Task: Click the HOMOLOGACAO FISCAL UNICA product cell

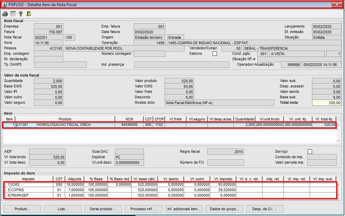Action: (76, 125)
